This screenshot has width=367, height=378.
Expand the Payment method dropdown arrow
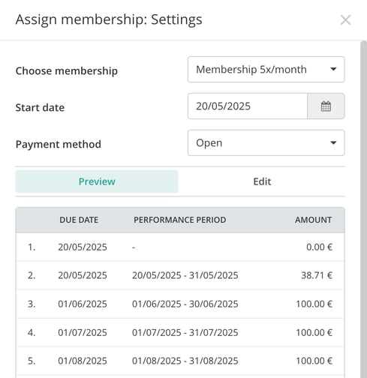[x=333, y=142]
